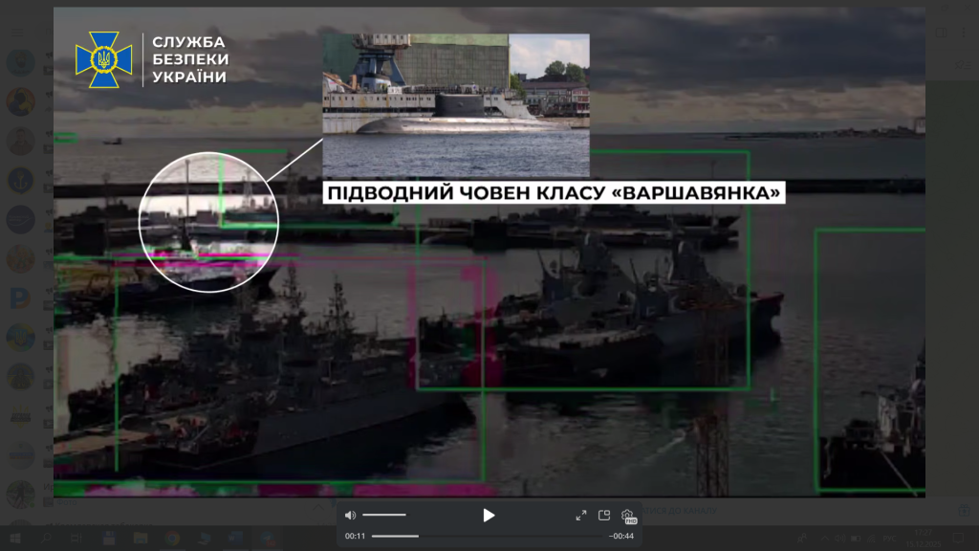Enter fullscreen mode in the player
979x551 pixels.
pyautogui.click(x=580, y=516)
